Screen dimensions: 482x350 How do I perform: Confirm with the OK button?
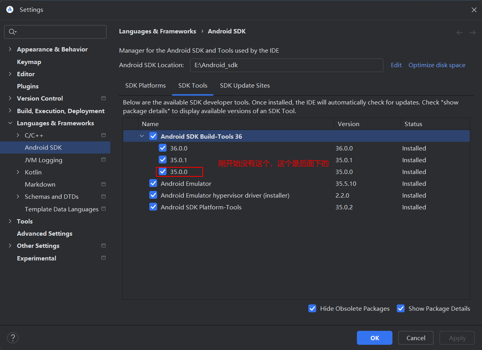point(374,338)
